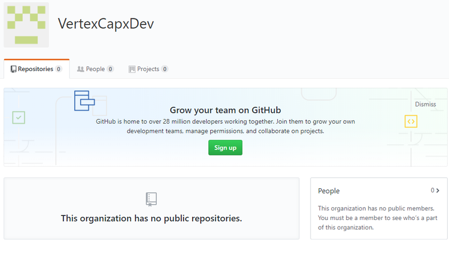This screenshot has height=263, width=449.
Task: Click the Repositories count badge
Action: point(59,69)
